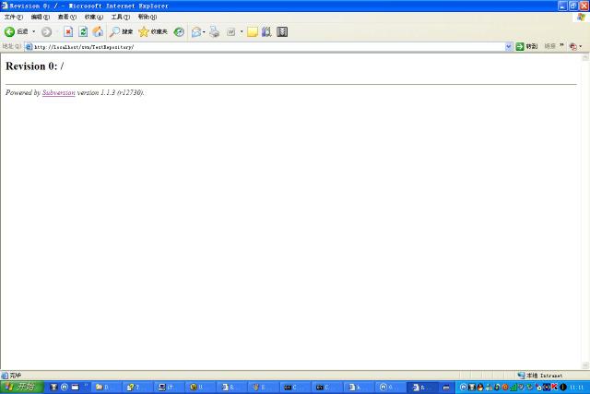Click the Forward arrow button
590x394 pixels.
(x=46, y=31)
